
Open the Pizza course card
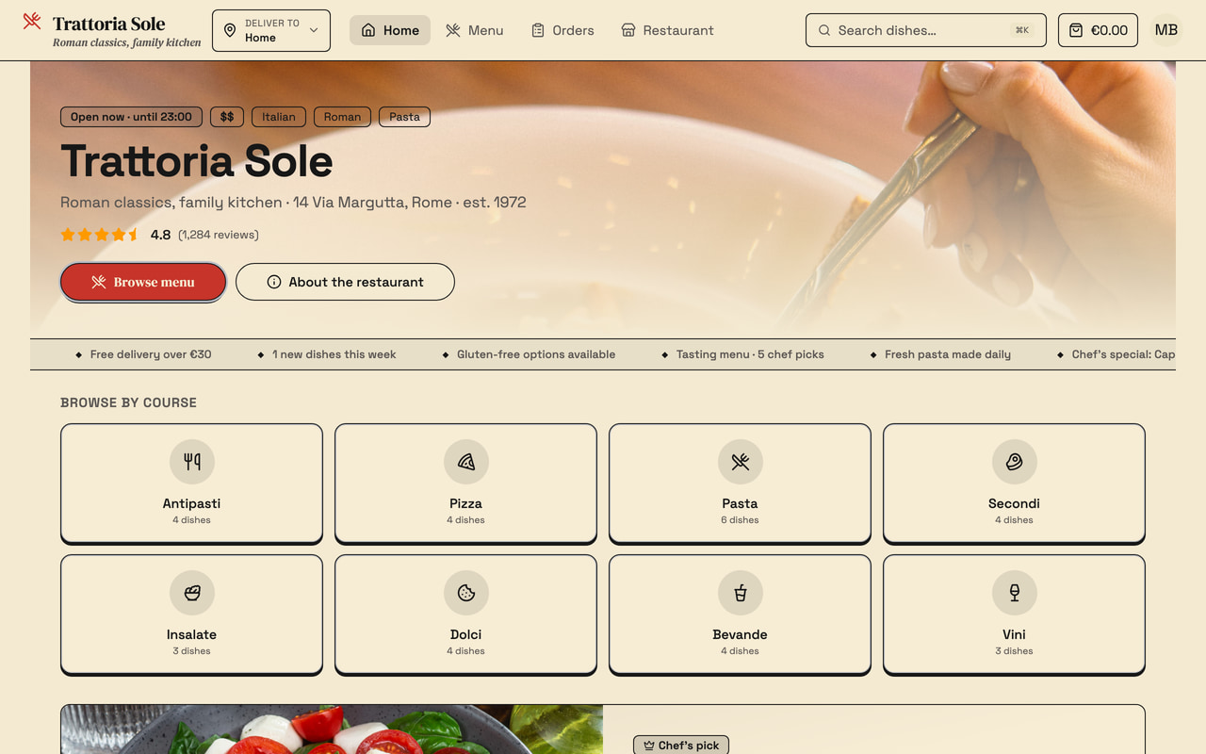click(465, 483)
